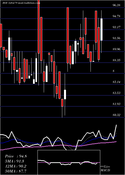Click the 85.14 price axis label
Viewport: 125px width, 175px height.
pyautogui.click(x=116, y=82)
